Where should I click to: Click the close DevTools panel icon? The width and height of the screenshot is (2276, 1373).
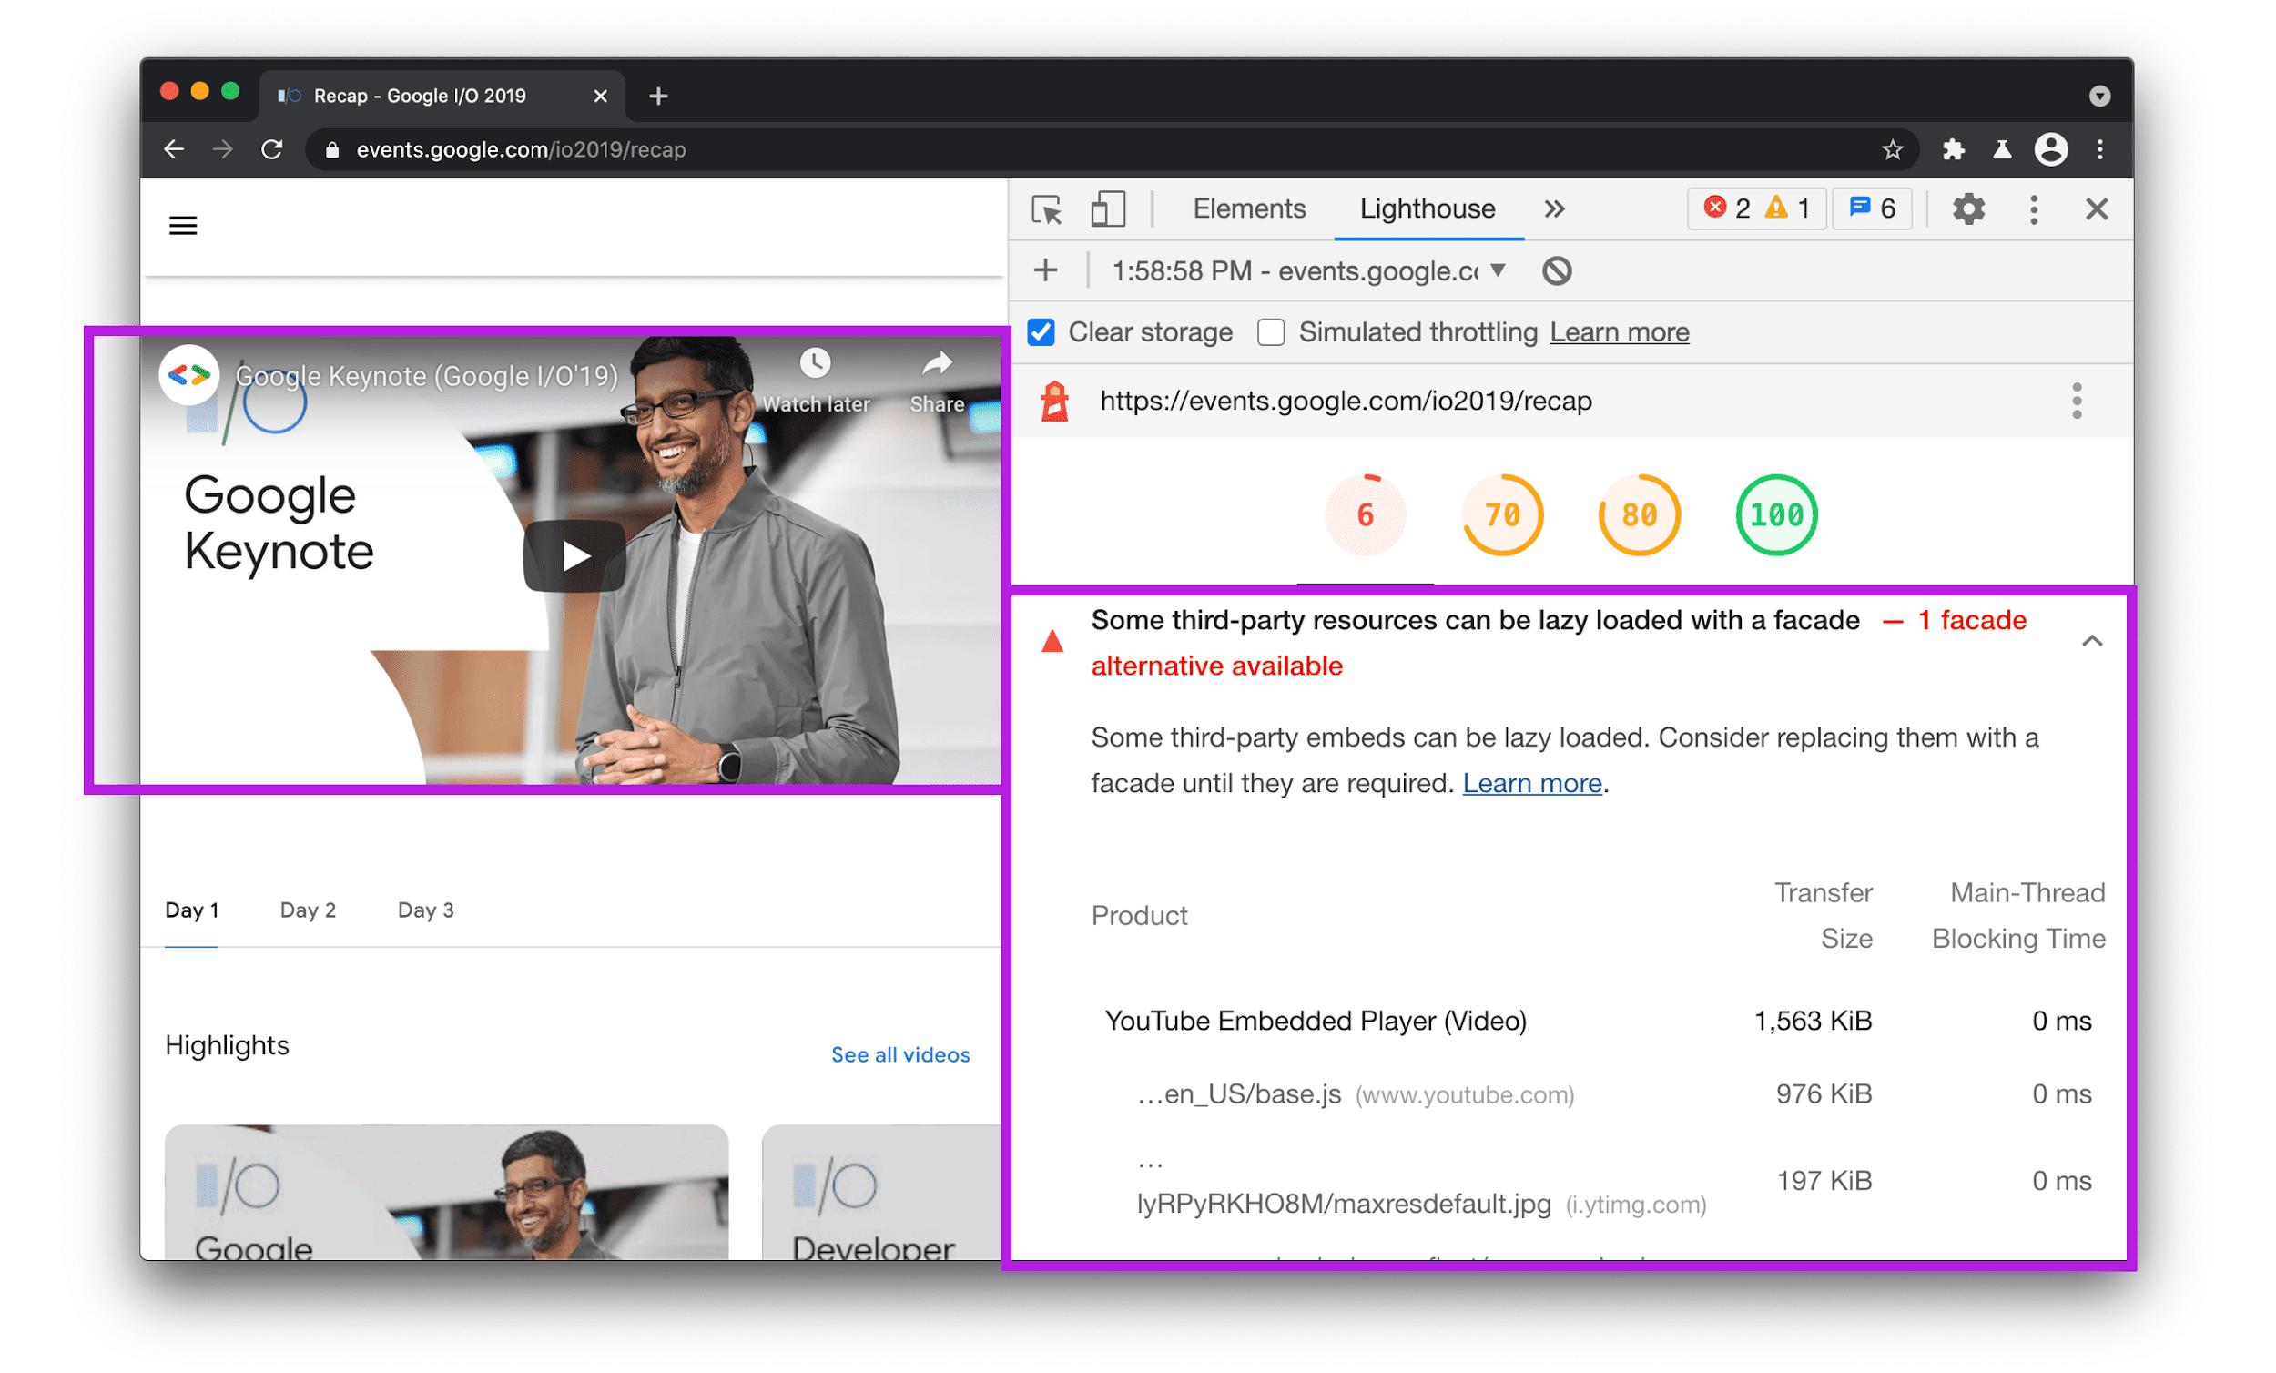pyautogui.click(x=2098, y=209)
